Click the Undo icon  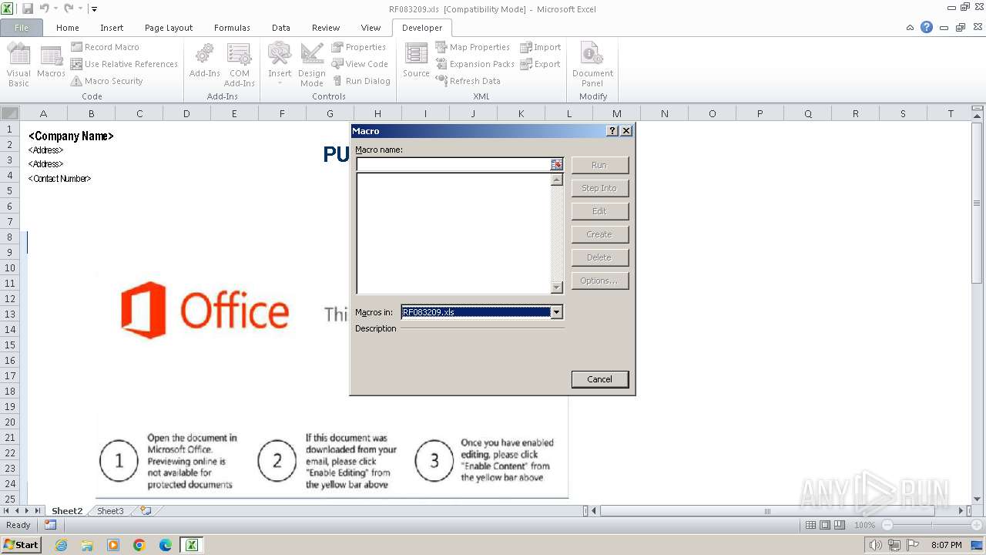tap(44, 8)
